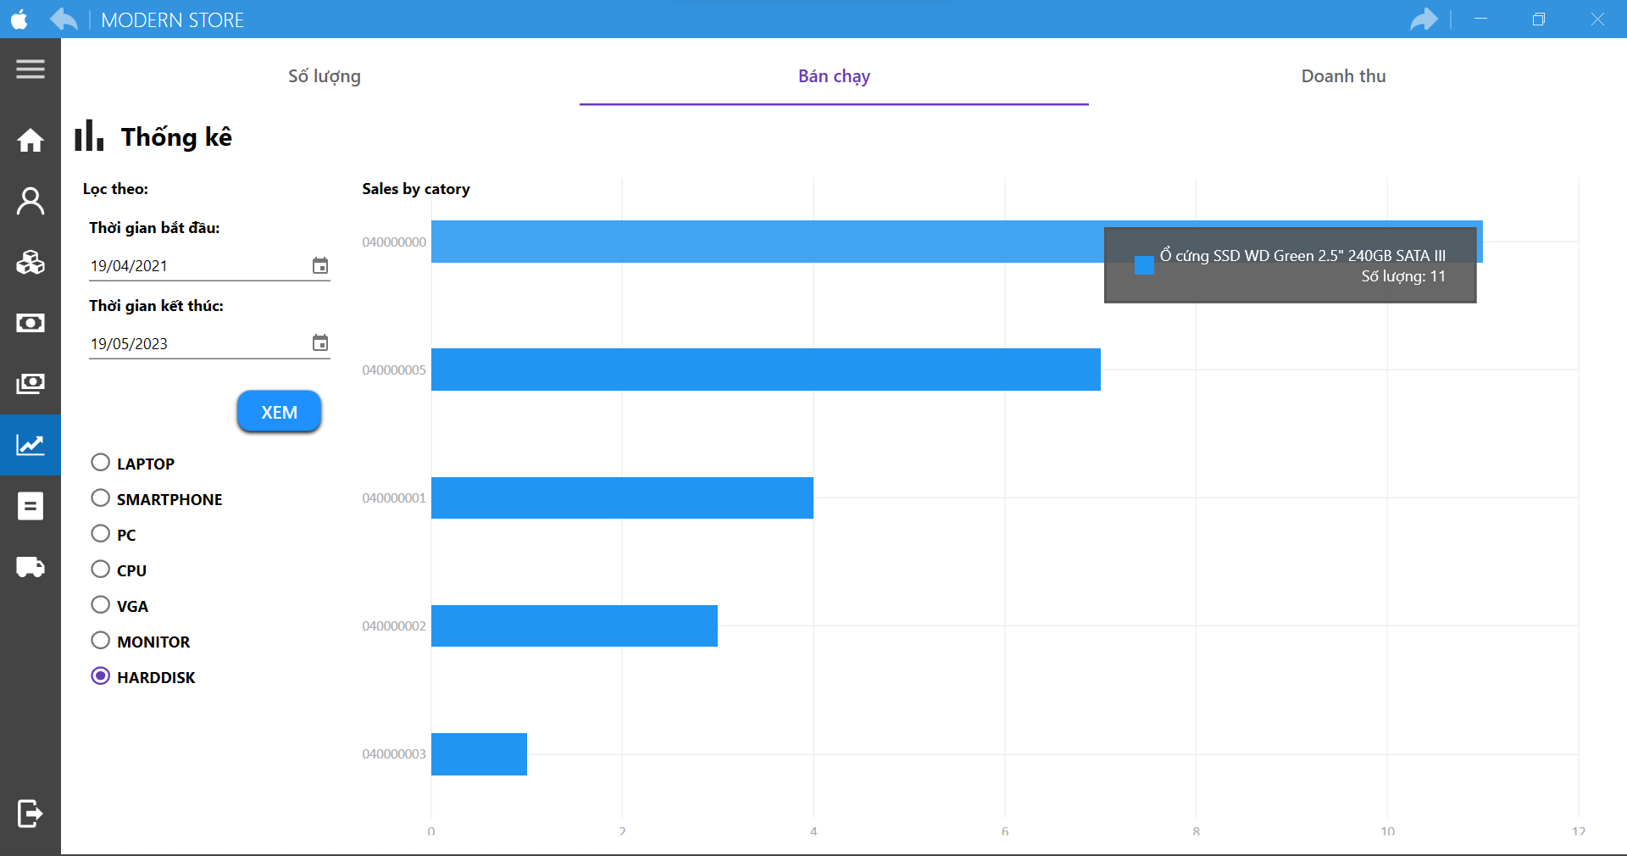
Task: Open the invoice list sidebar icon
Action: coord(31,506)
